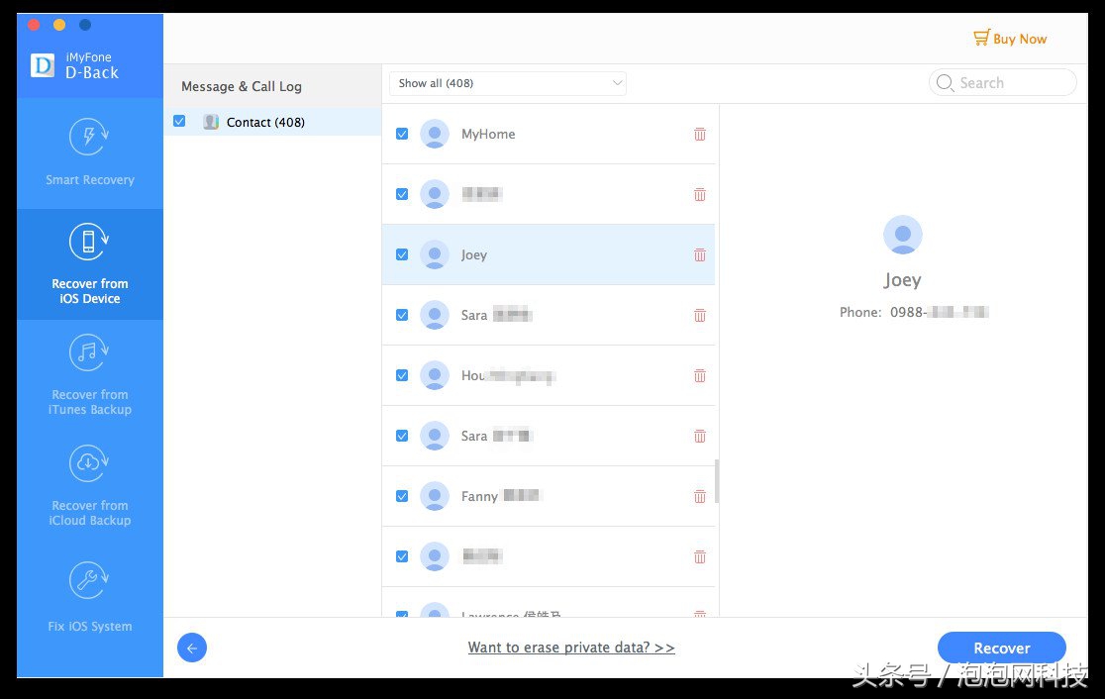
Task: Delete the MyHome contact with trash icon
Action: [x=700, y=134]
